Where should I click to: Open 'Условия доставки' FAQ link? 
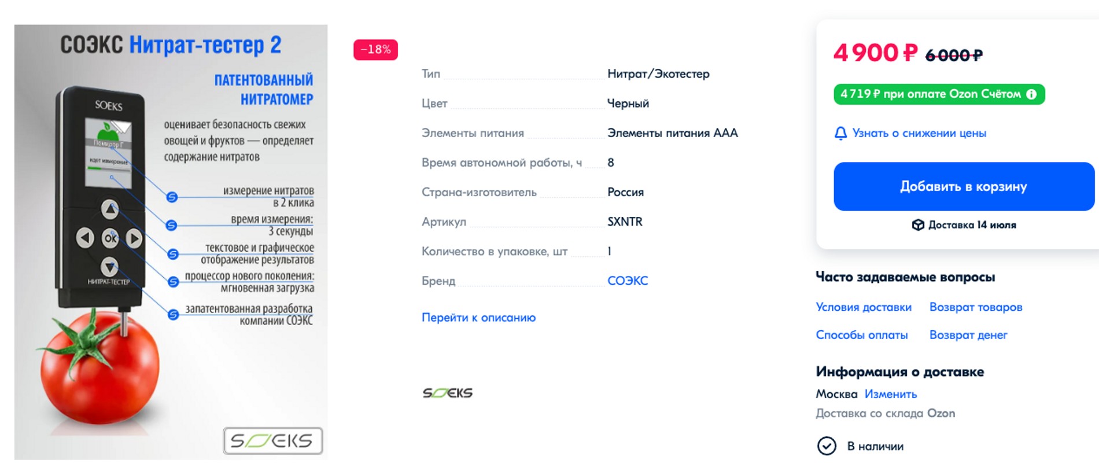(x=863, y=307)
